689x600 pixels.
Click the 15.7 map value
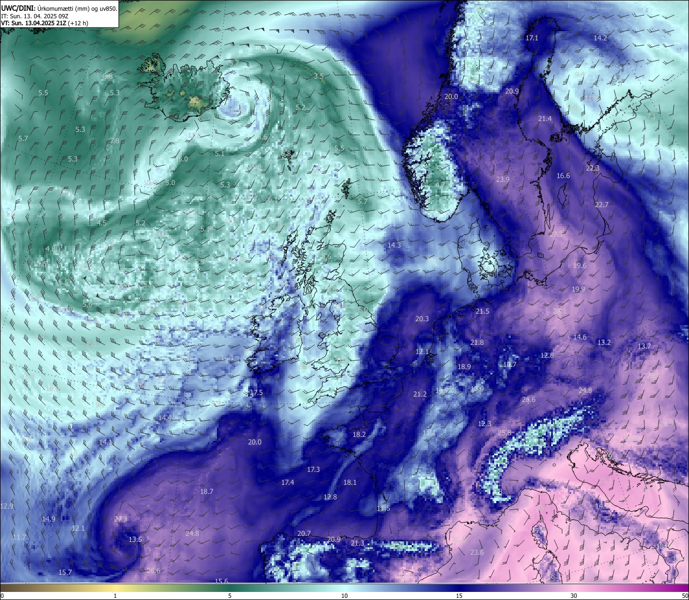pos(65,573)
